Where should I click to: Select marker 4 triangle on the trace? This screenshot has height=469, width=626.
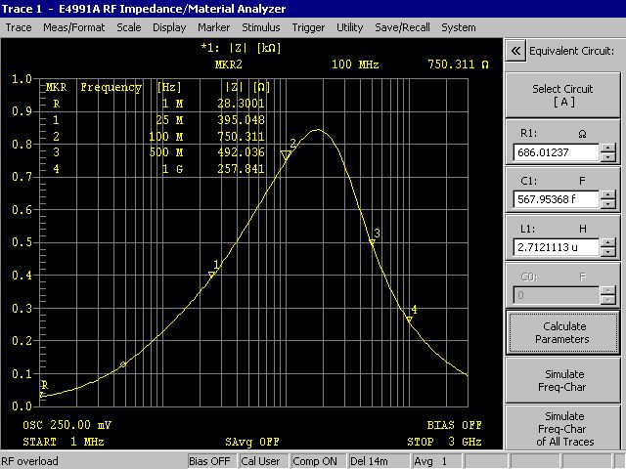tap(409, 320)
